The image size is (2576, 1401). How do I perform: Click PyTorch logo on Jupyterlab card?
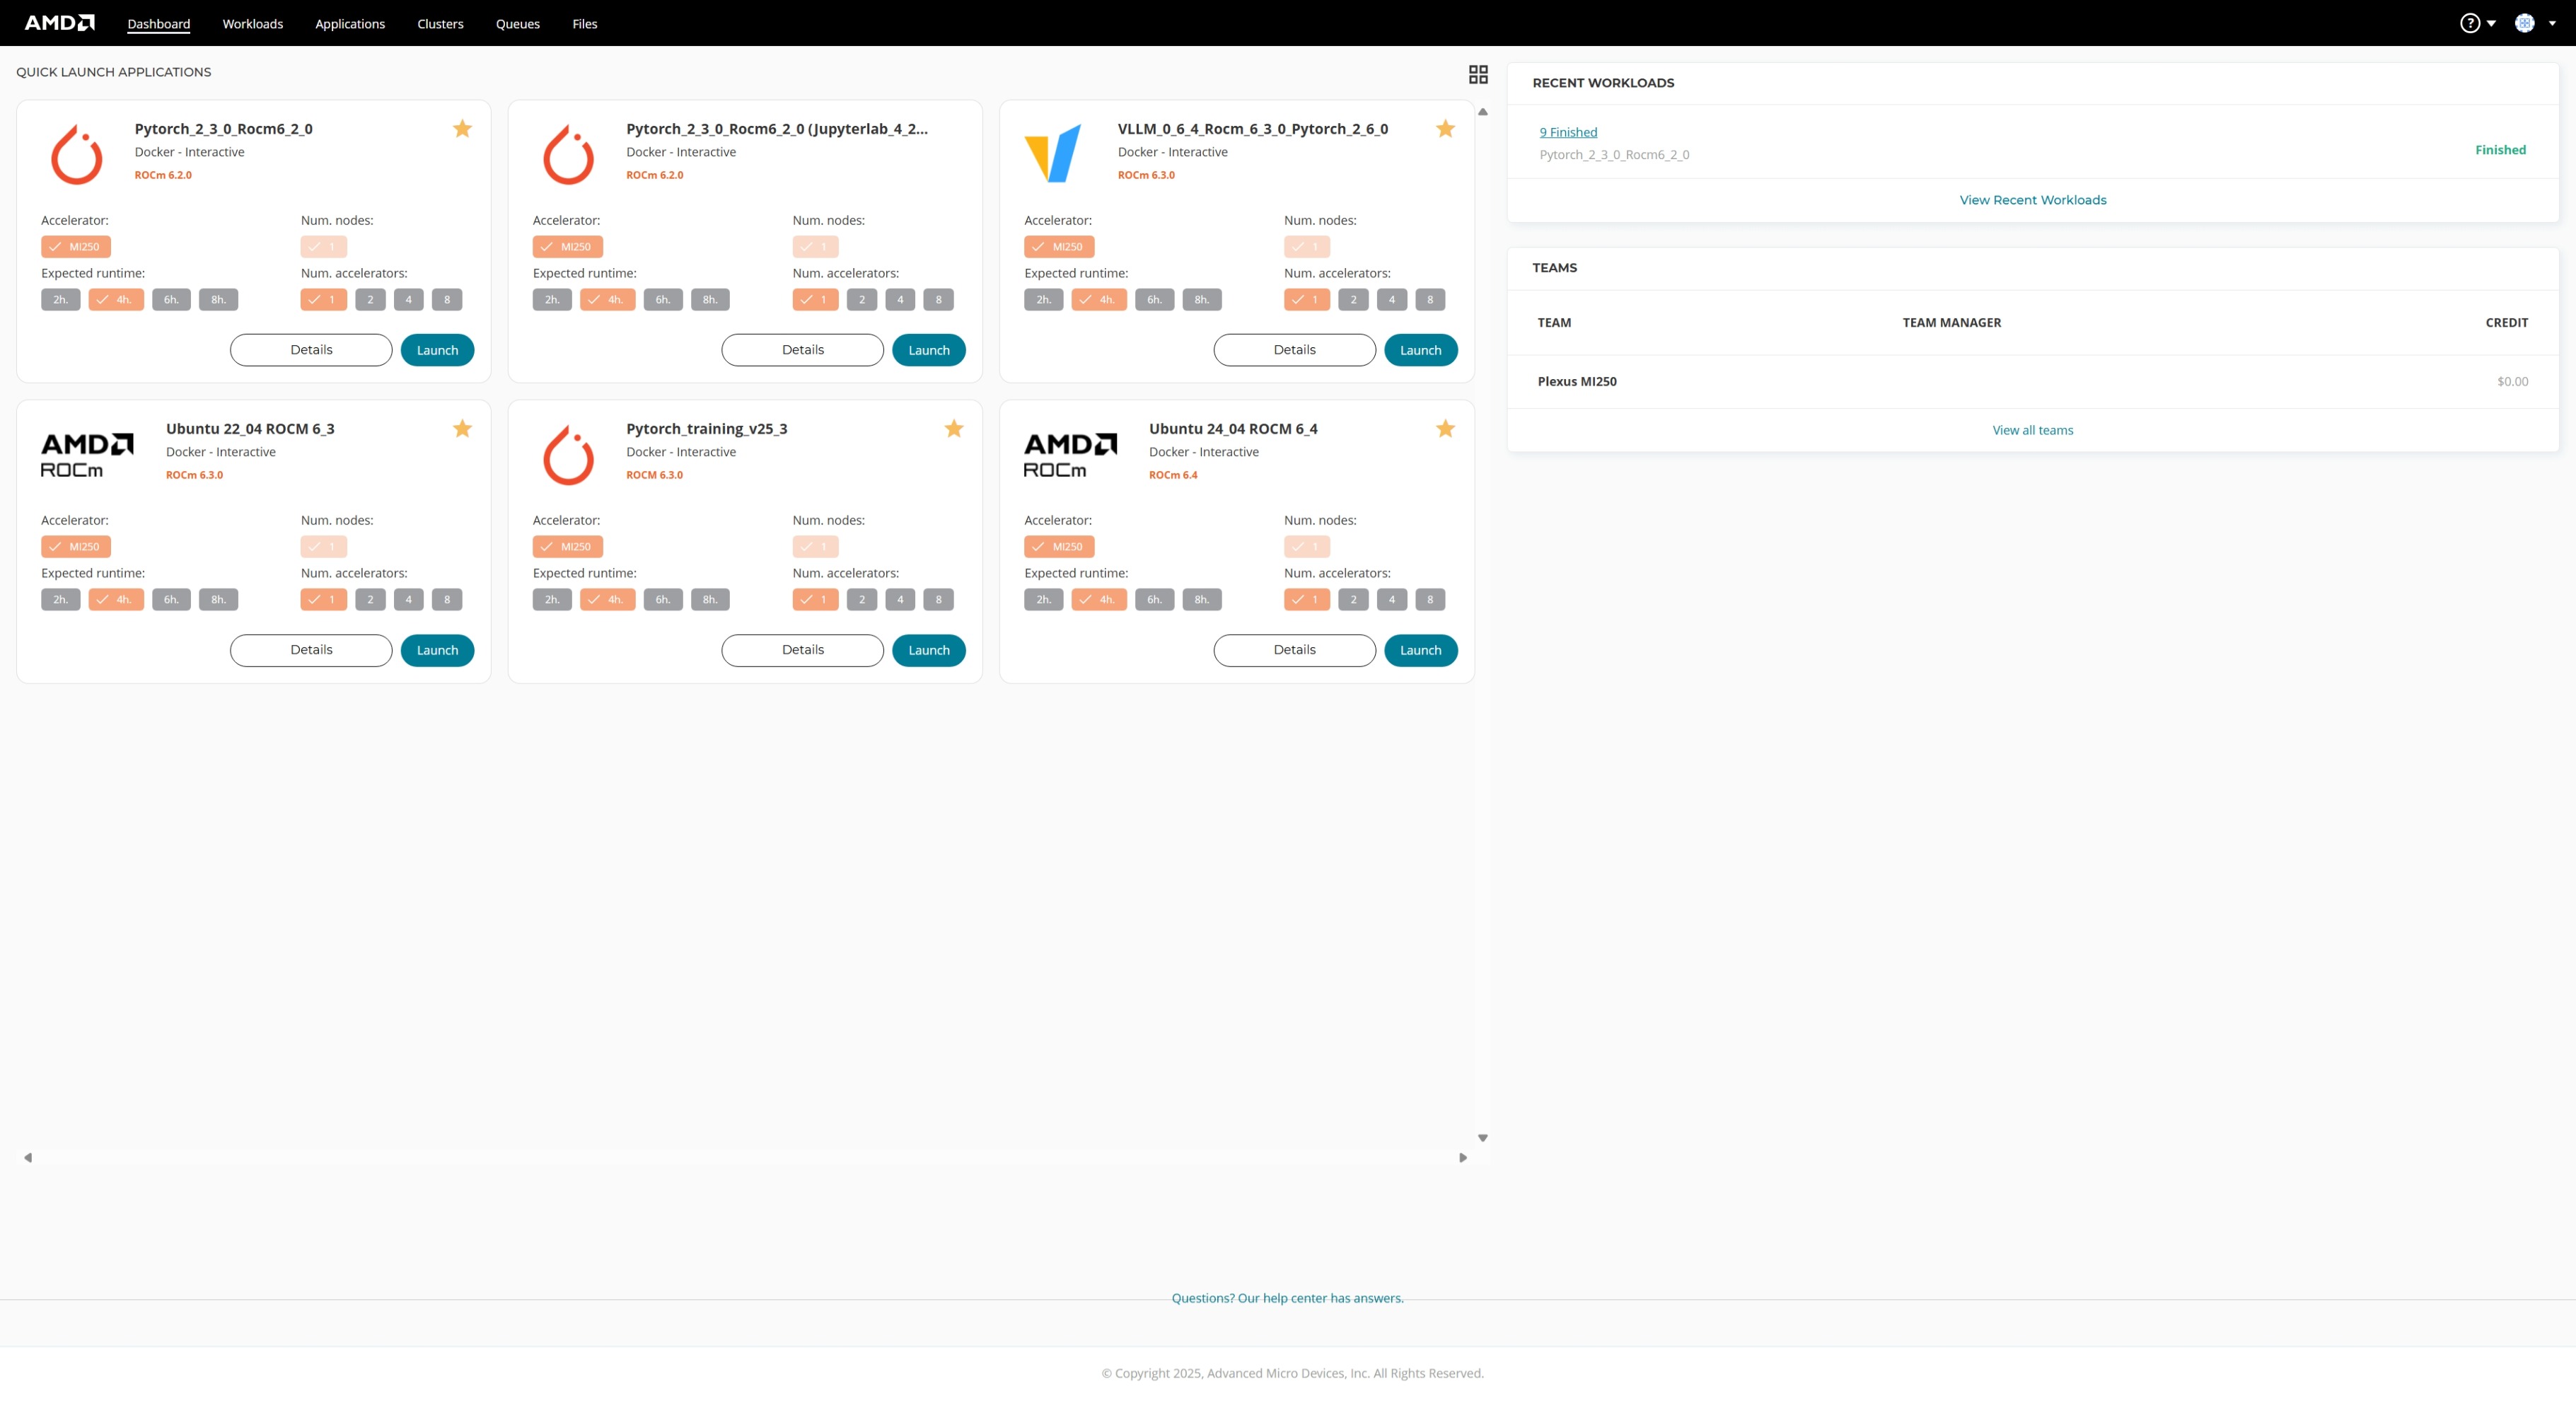pos(568,154)
